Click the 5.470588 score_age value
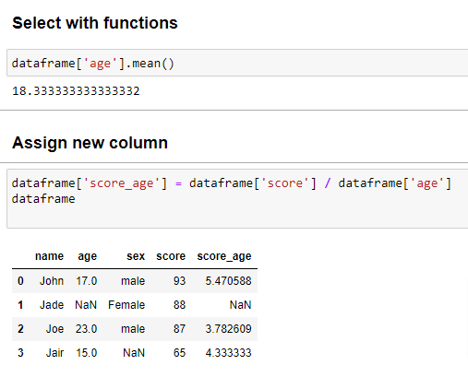Screen dimensions: 468x377 point(228,281)
